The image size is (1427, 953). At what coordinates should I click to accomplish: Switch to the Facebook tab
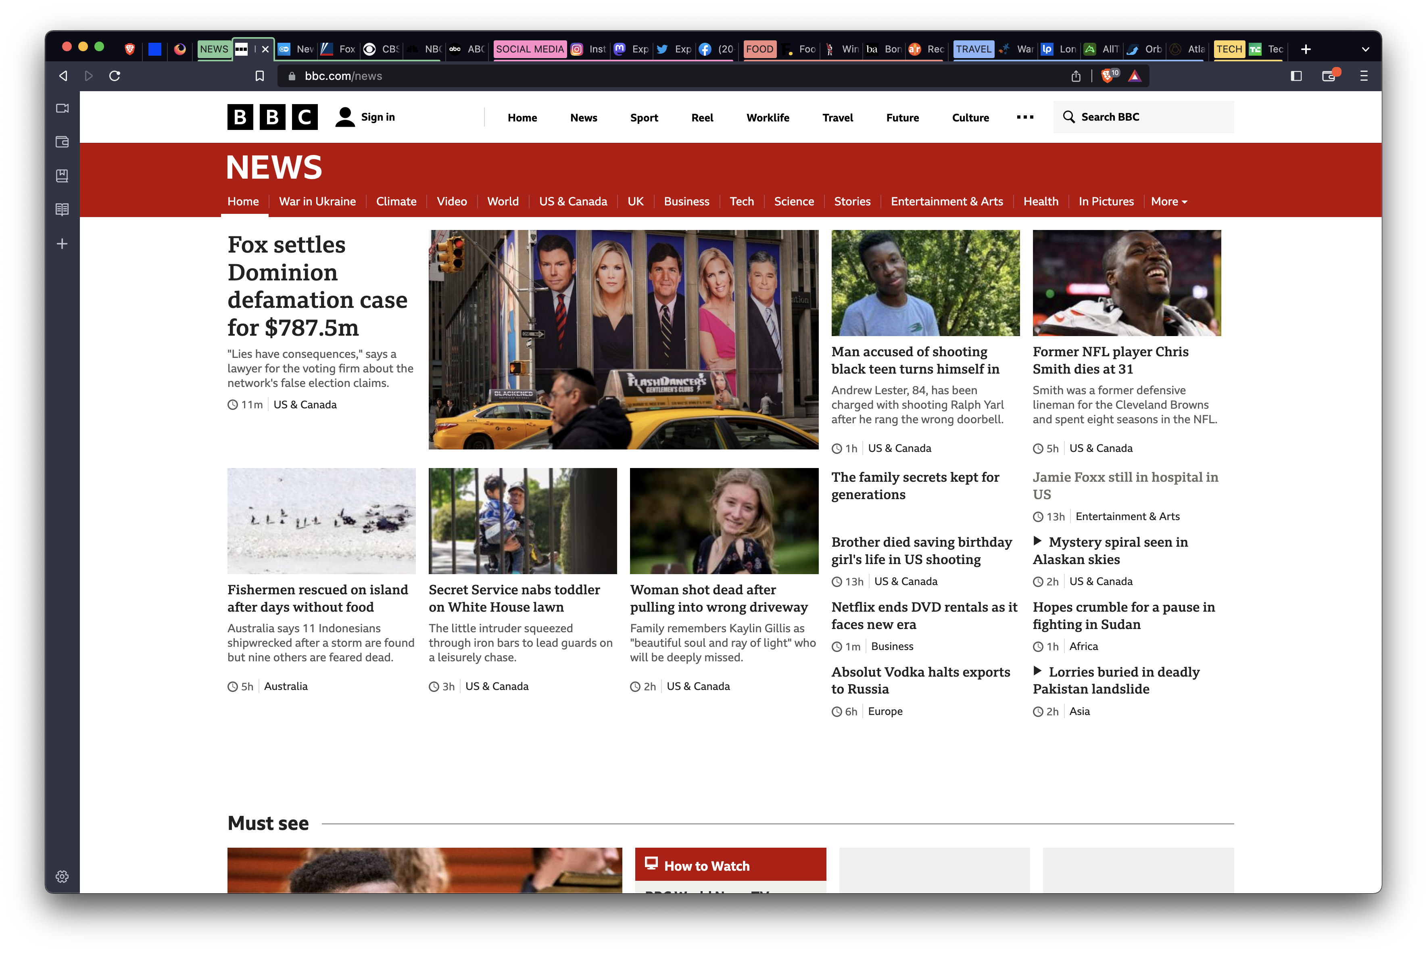click(717, 49)
